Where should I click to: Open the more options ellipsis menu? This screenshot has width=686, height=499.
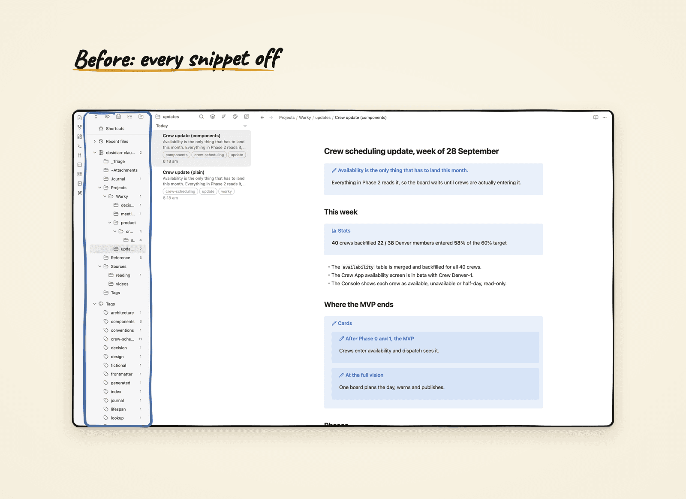[605, 118]
